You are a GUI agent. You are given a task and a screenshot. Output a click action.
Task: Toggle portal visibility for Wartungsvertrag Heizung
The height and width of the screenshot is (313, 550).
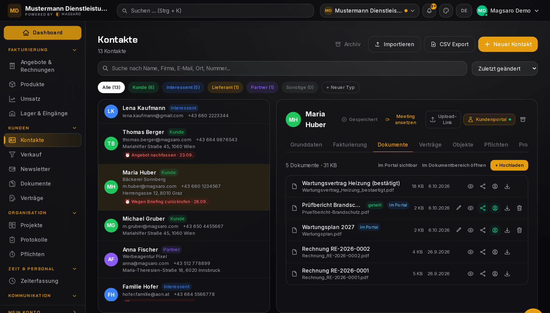point(495,186)
